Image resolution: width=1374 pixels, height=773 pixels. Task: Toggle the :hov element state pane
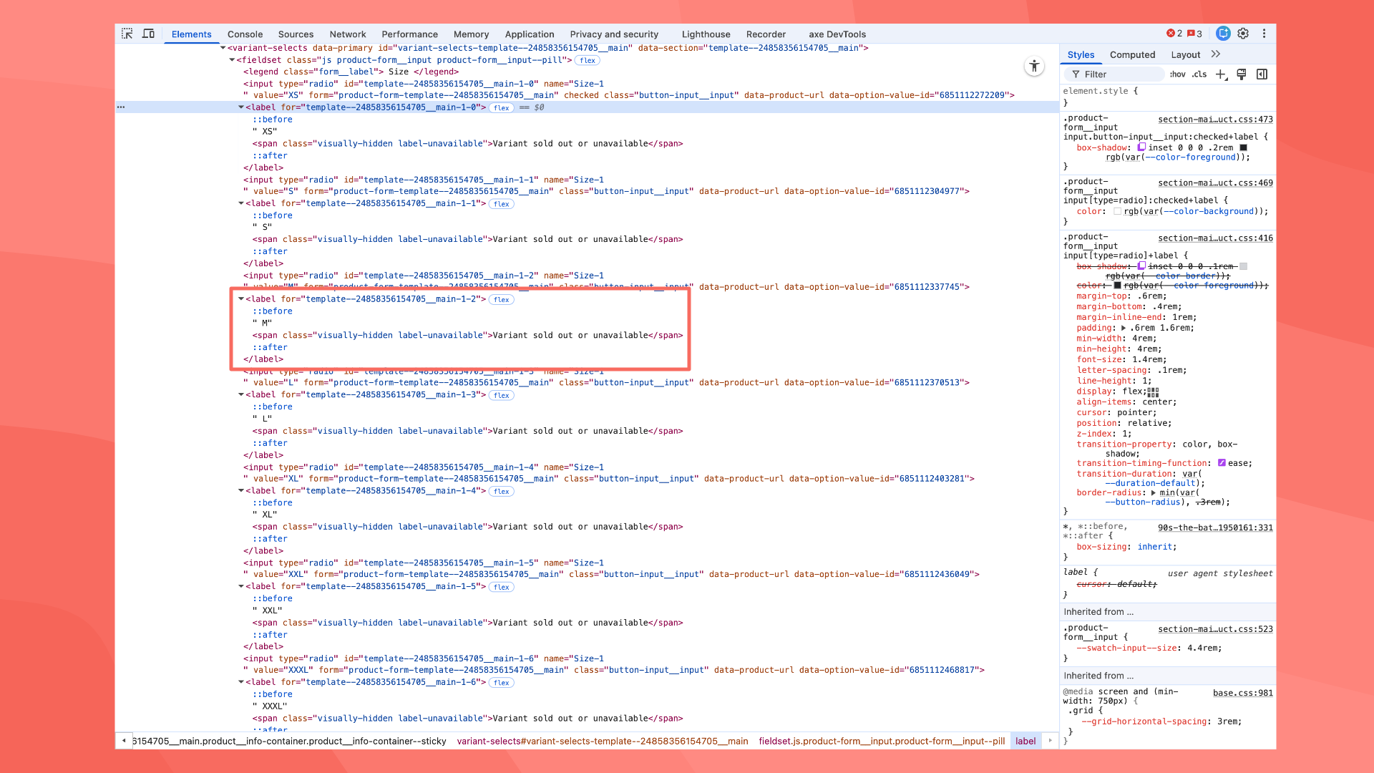click(1177, 74)
